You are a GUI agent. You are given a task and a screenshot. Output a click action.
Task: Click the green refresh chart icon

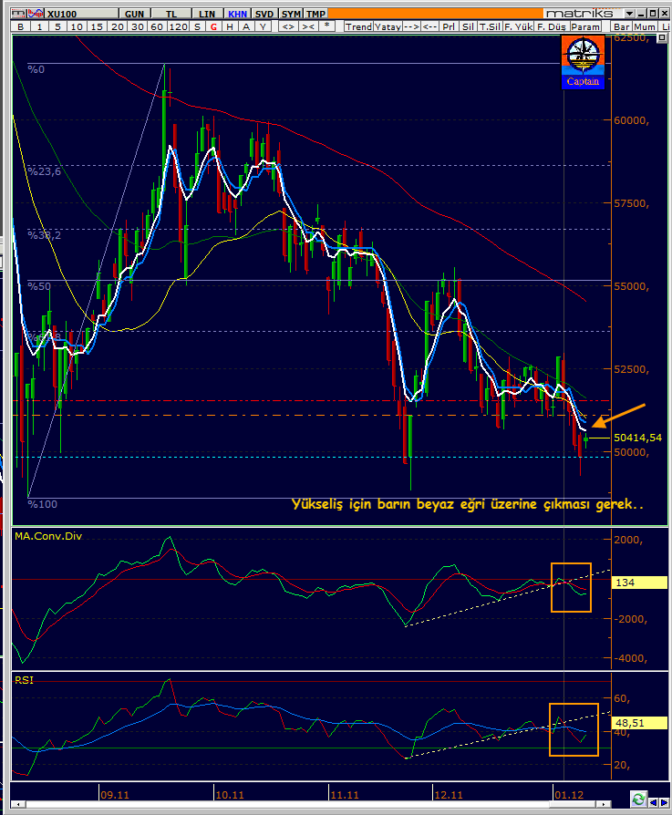638,799
